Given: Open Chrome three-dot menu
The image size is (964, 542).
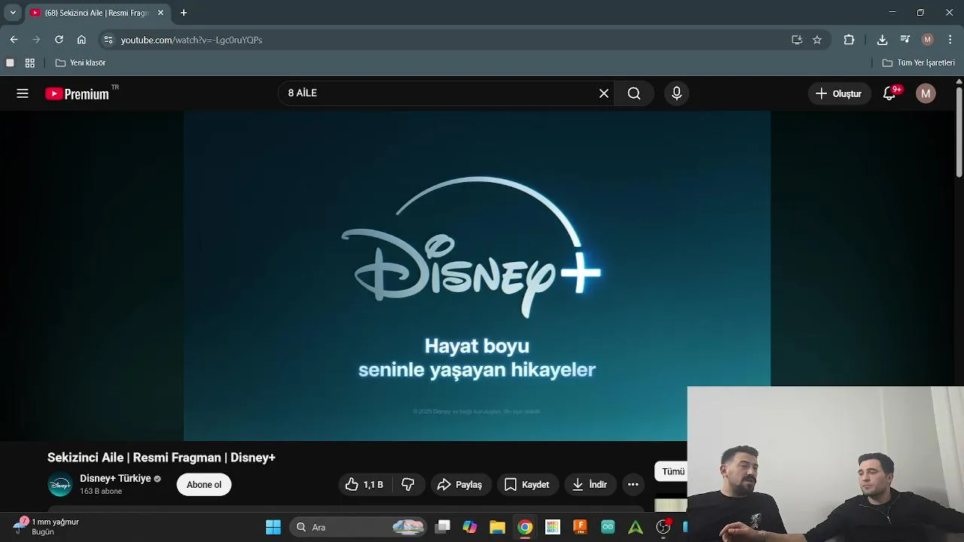Looking at the screenshot, I should coord(950,40).
